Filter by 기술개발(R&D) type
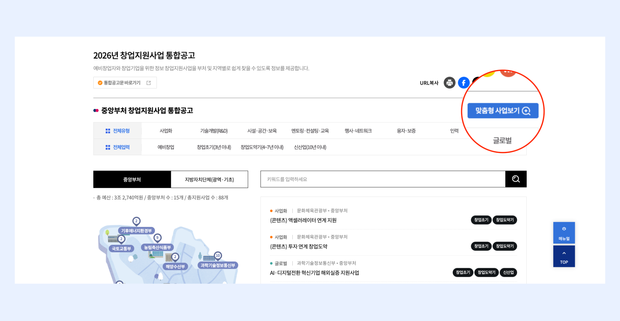620x321 pixels. [x=214, y=131]
